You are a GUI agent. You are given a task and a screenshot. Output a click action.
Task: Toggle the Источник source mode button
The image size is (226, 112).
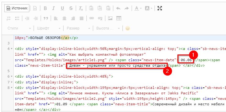click(17, 8)
